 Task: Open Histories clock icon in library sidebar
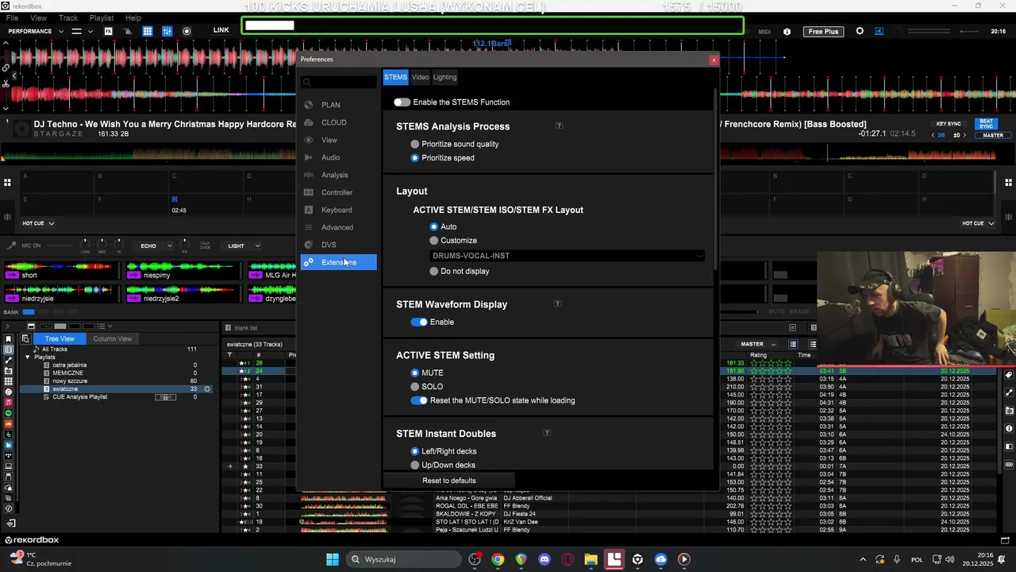[x=9, y=508]
